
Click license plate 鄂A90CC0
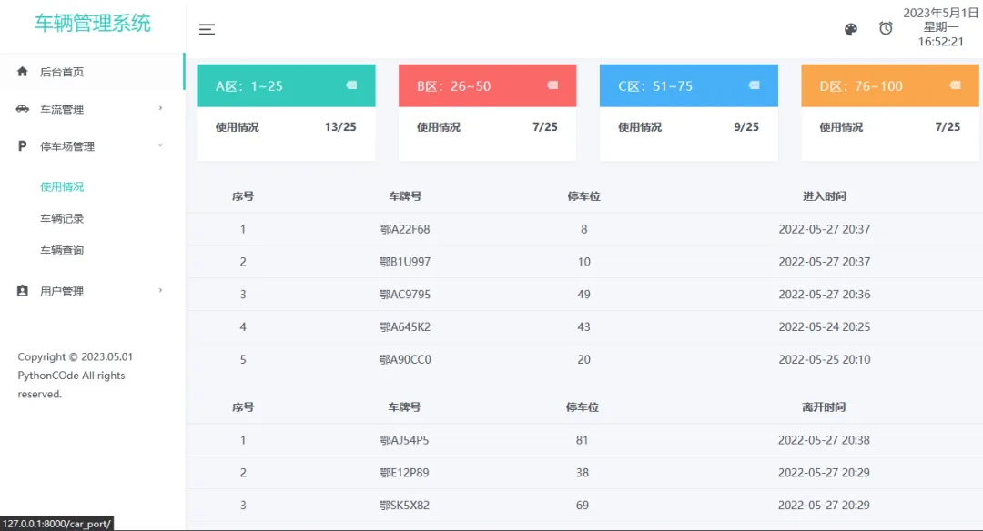pos(405,359)
